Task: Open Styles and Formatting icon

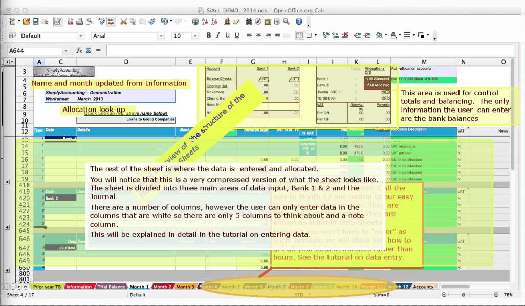Action: 12,35
